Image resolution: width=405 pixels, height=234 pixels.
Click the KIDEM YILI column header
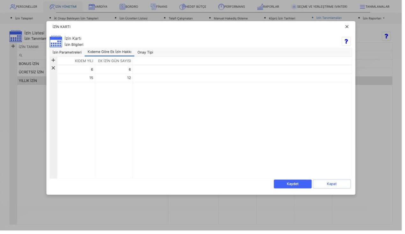pyautogui.click(x=76, y=61)
